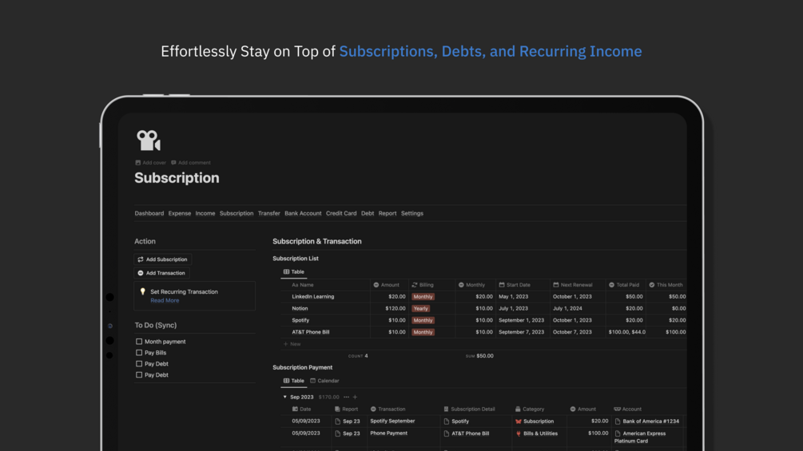Add a New row to Subscription List

click(292, 344)
